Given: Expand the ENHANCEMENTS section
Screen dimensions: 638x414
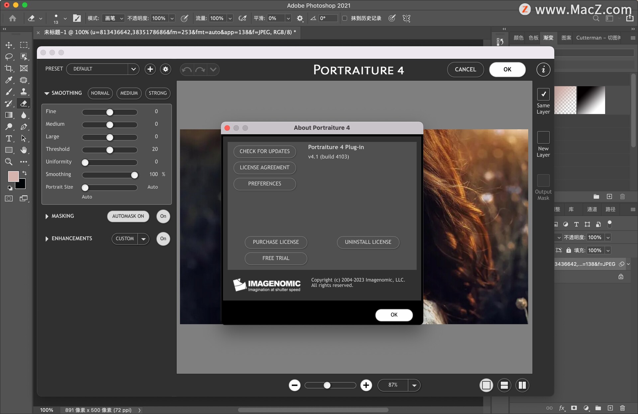Looking at the screenshot, I should click(47, 239).
